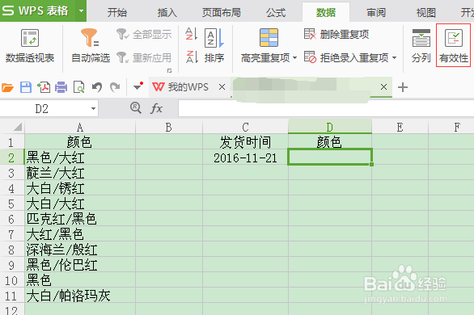Select cell D1 颜色 header

(330, 142)
